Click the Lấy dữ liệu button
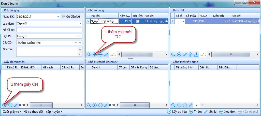The width and height of the screenshot is (261, 116). [x=177, y=112]
